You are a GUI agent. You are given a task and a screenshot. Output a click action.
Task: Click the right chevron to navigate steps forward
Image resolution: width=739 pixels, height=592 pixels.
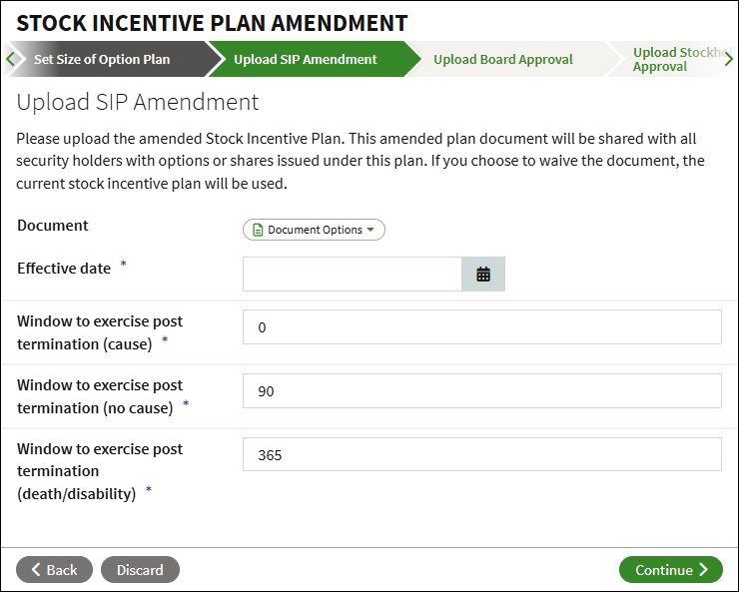point(728,59)
